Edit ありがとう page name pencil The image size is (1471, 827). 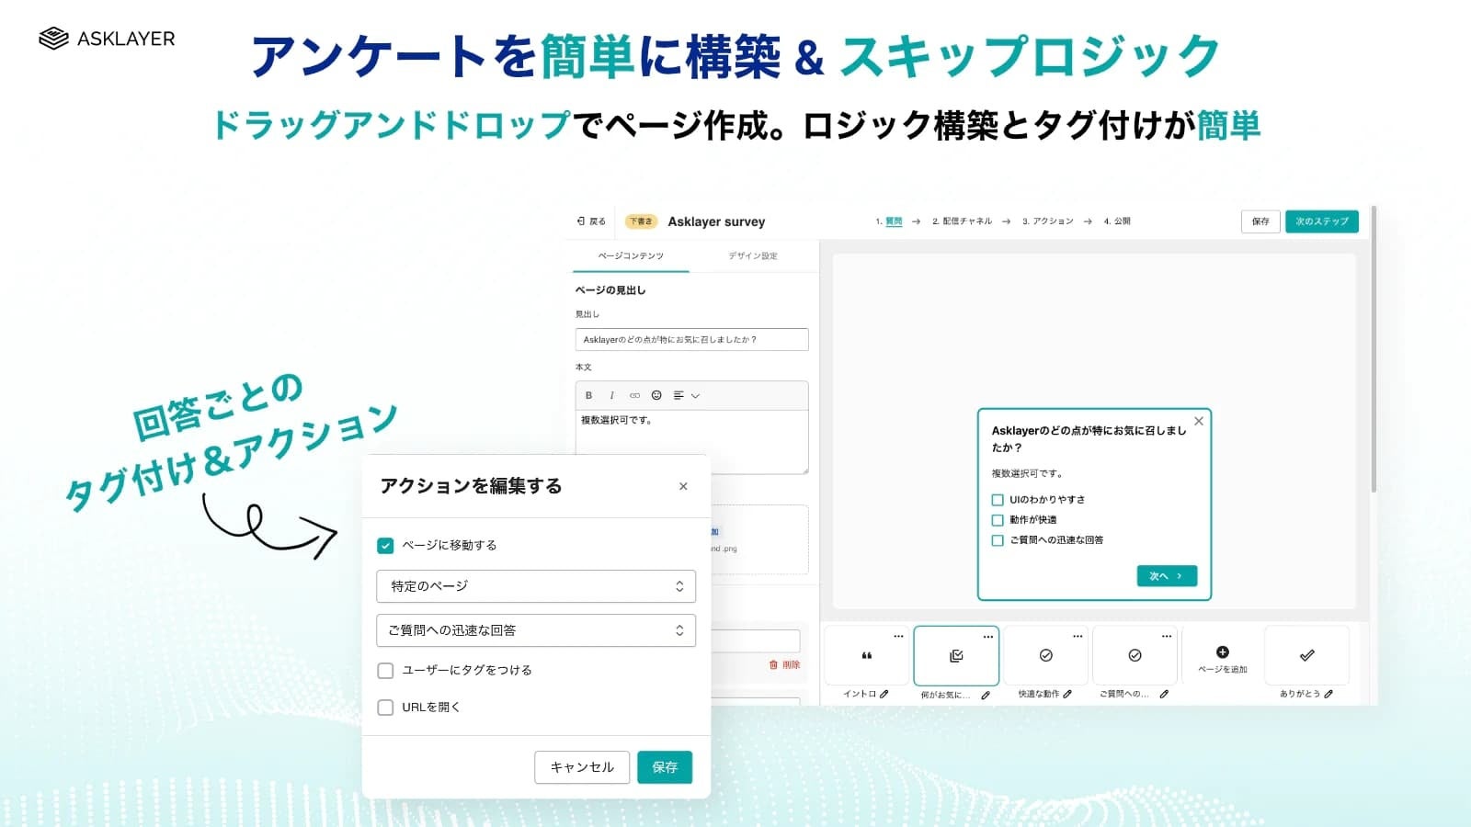click(1328, 695)
